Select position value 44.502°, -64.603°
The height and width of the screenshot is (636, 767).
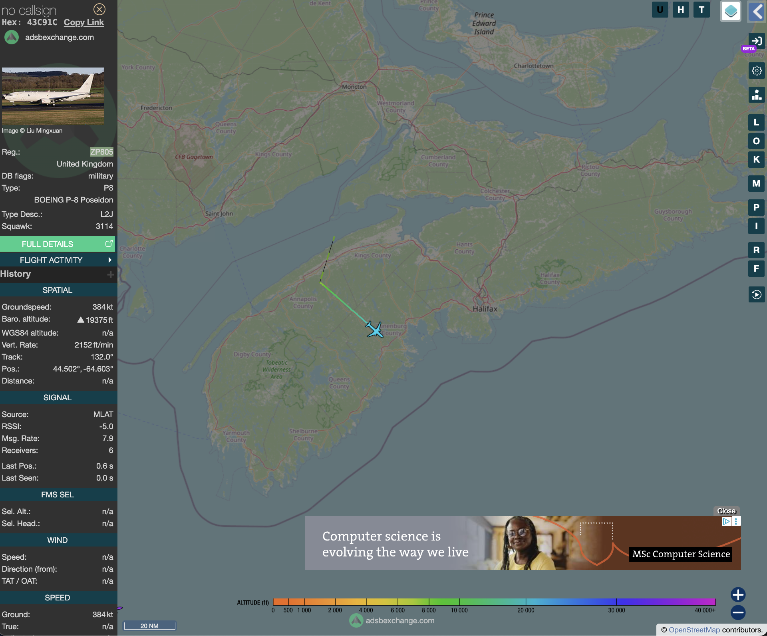click(x=83, y=369)
